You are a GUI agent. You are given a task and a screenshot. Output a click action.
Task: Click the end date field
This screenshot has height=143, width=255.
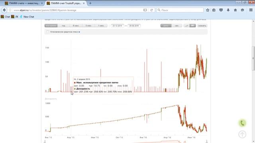(x=134, y=26)
